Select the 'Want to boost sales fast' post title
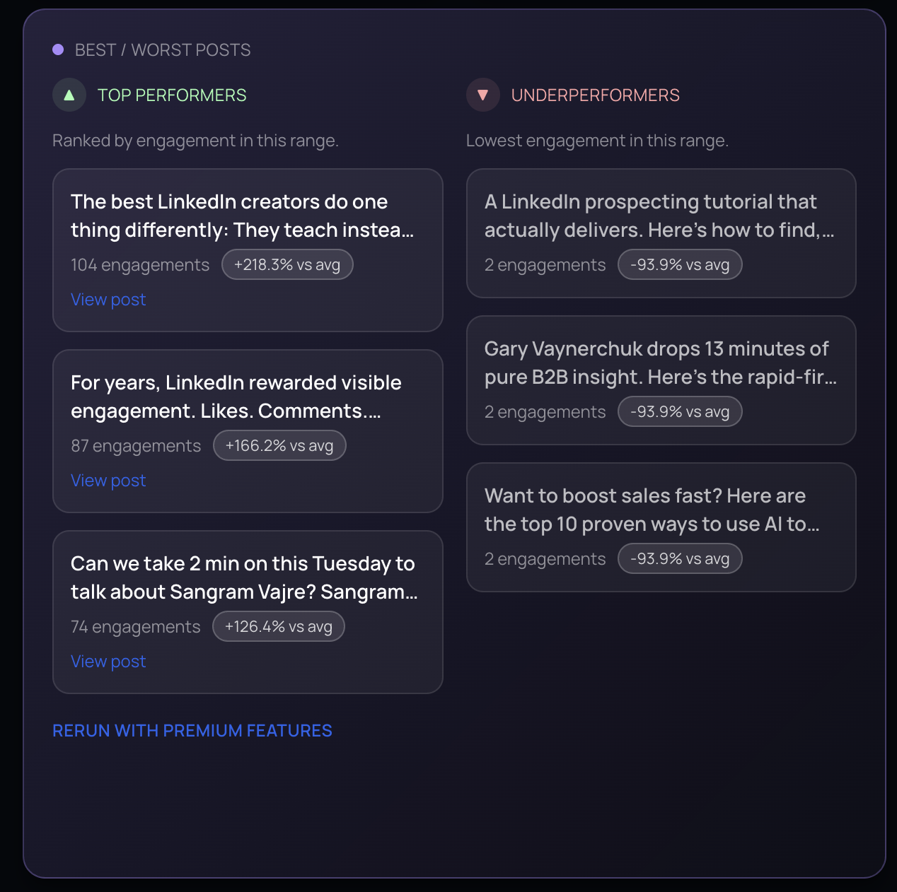Screen dimensions: 897x892 click(652, 510)
